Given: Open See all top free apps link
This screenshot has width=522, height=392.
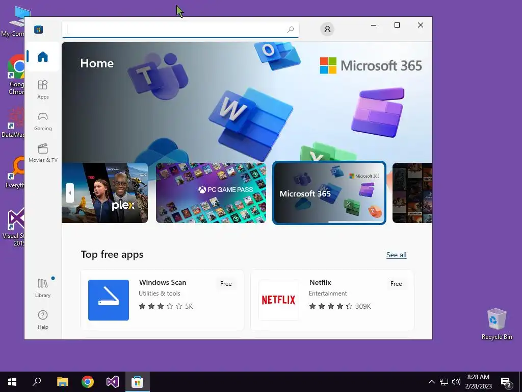Looking at the screenshot, I should click(396, 255).
